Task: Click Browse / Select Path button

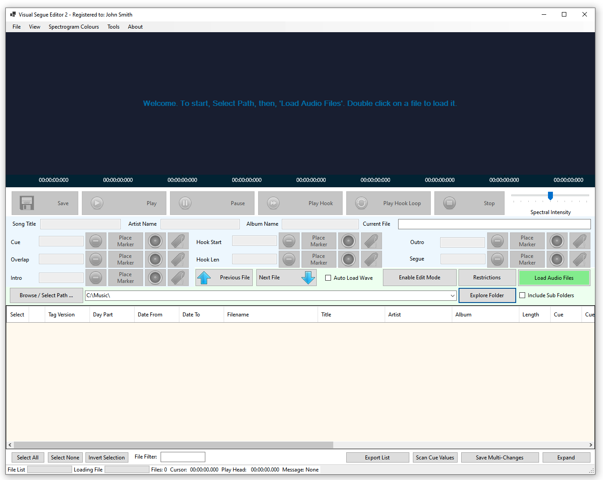Action: 46,295
